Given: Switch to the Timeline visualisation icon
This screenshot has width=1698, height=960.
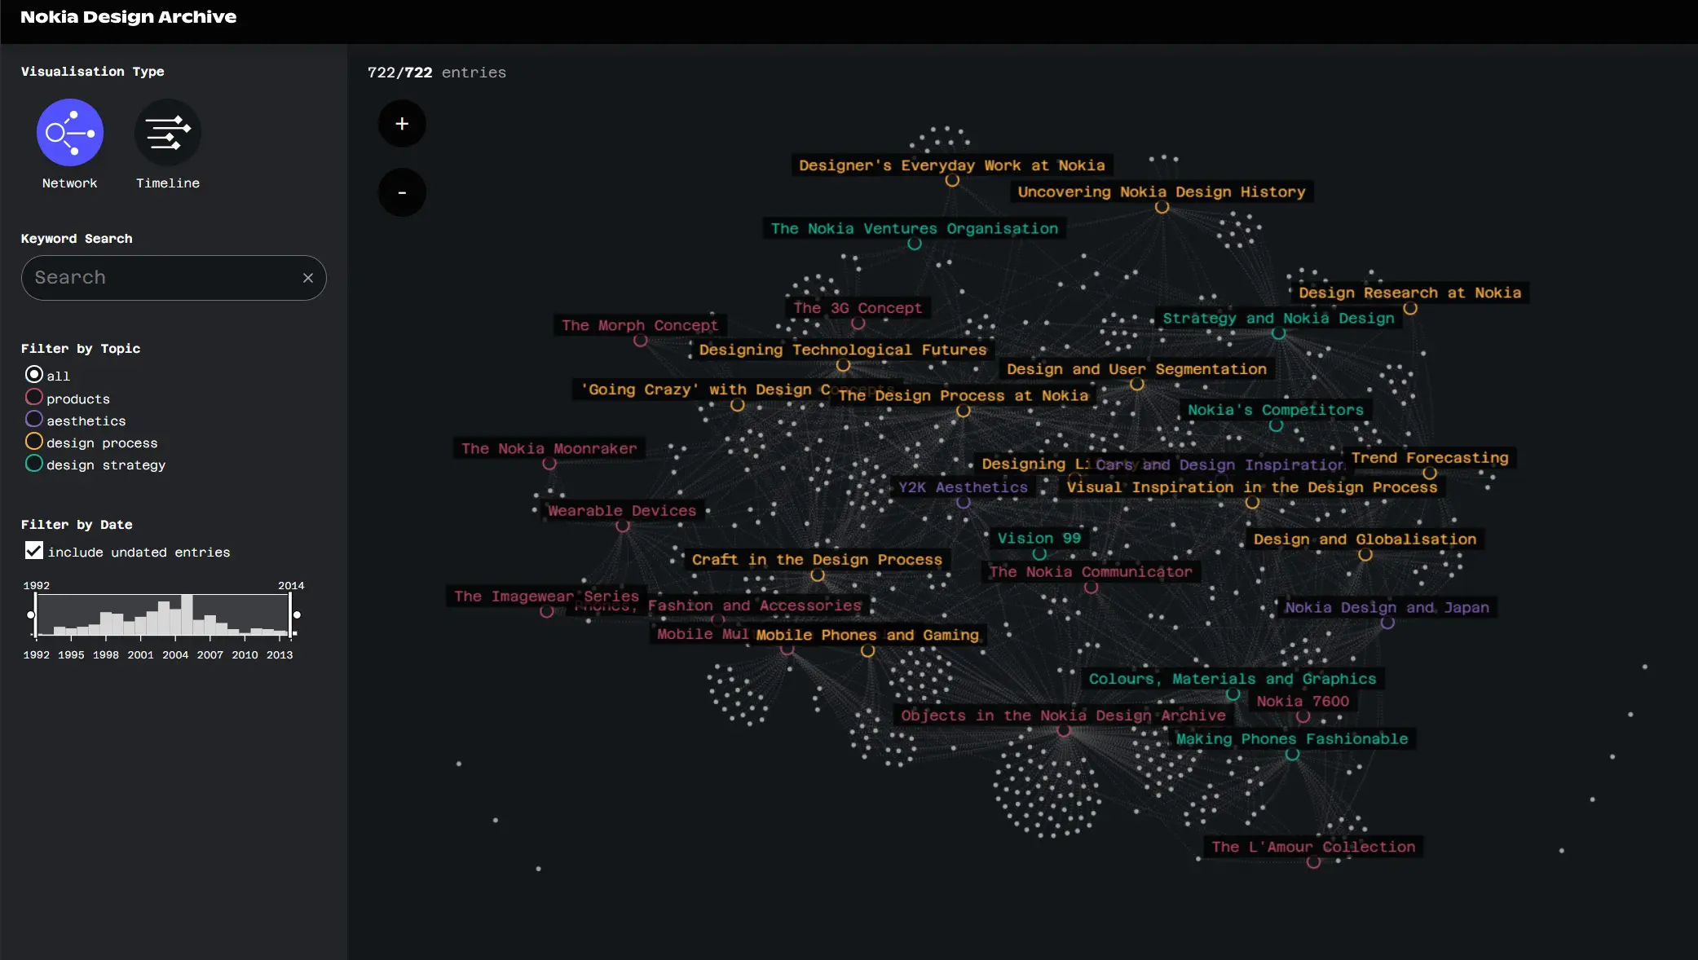Looking at the screenshot, I should [168, 132].
